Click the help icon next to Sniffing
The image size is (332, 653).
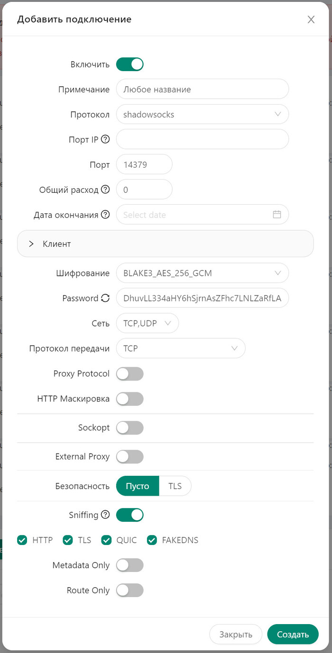[104, 514]
